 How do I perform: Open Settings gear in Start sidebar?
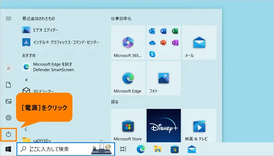pyautogui.click(x=8, y=118)
